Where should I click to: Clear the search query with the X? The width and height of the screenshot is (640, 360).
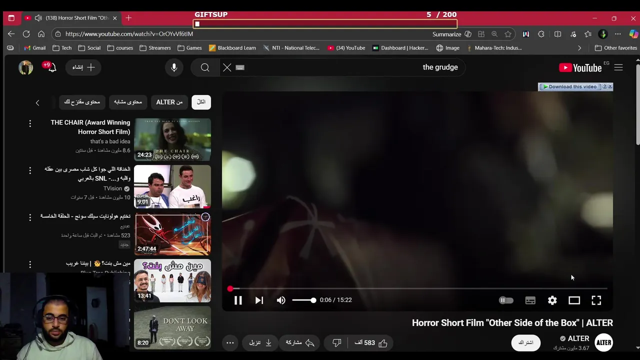[x=227, y=67]
